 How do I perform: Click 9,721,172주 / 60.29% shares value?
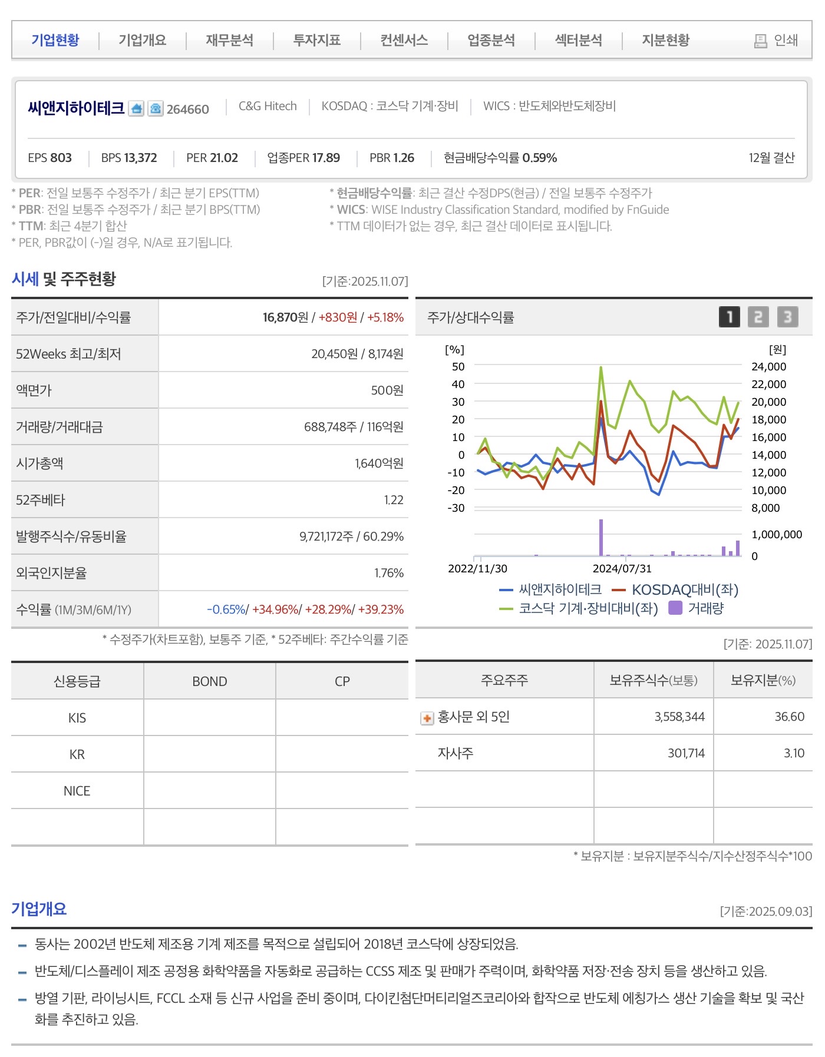[352, 536]
